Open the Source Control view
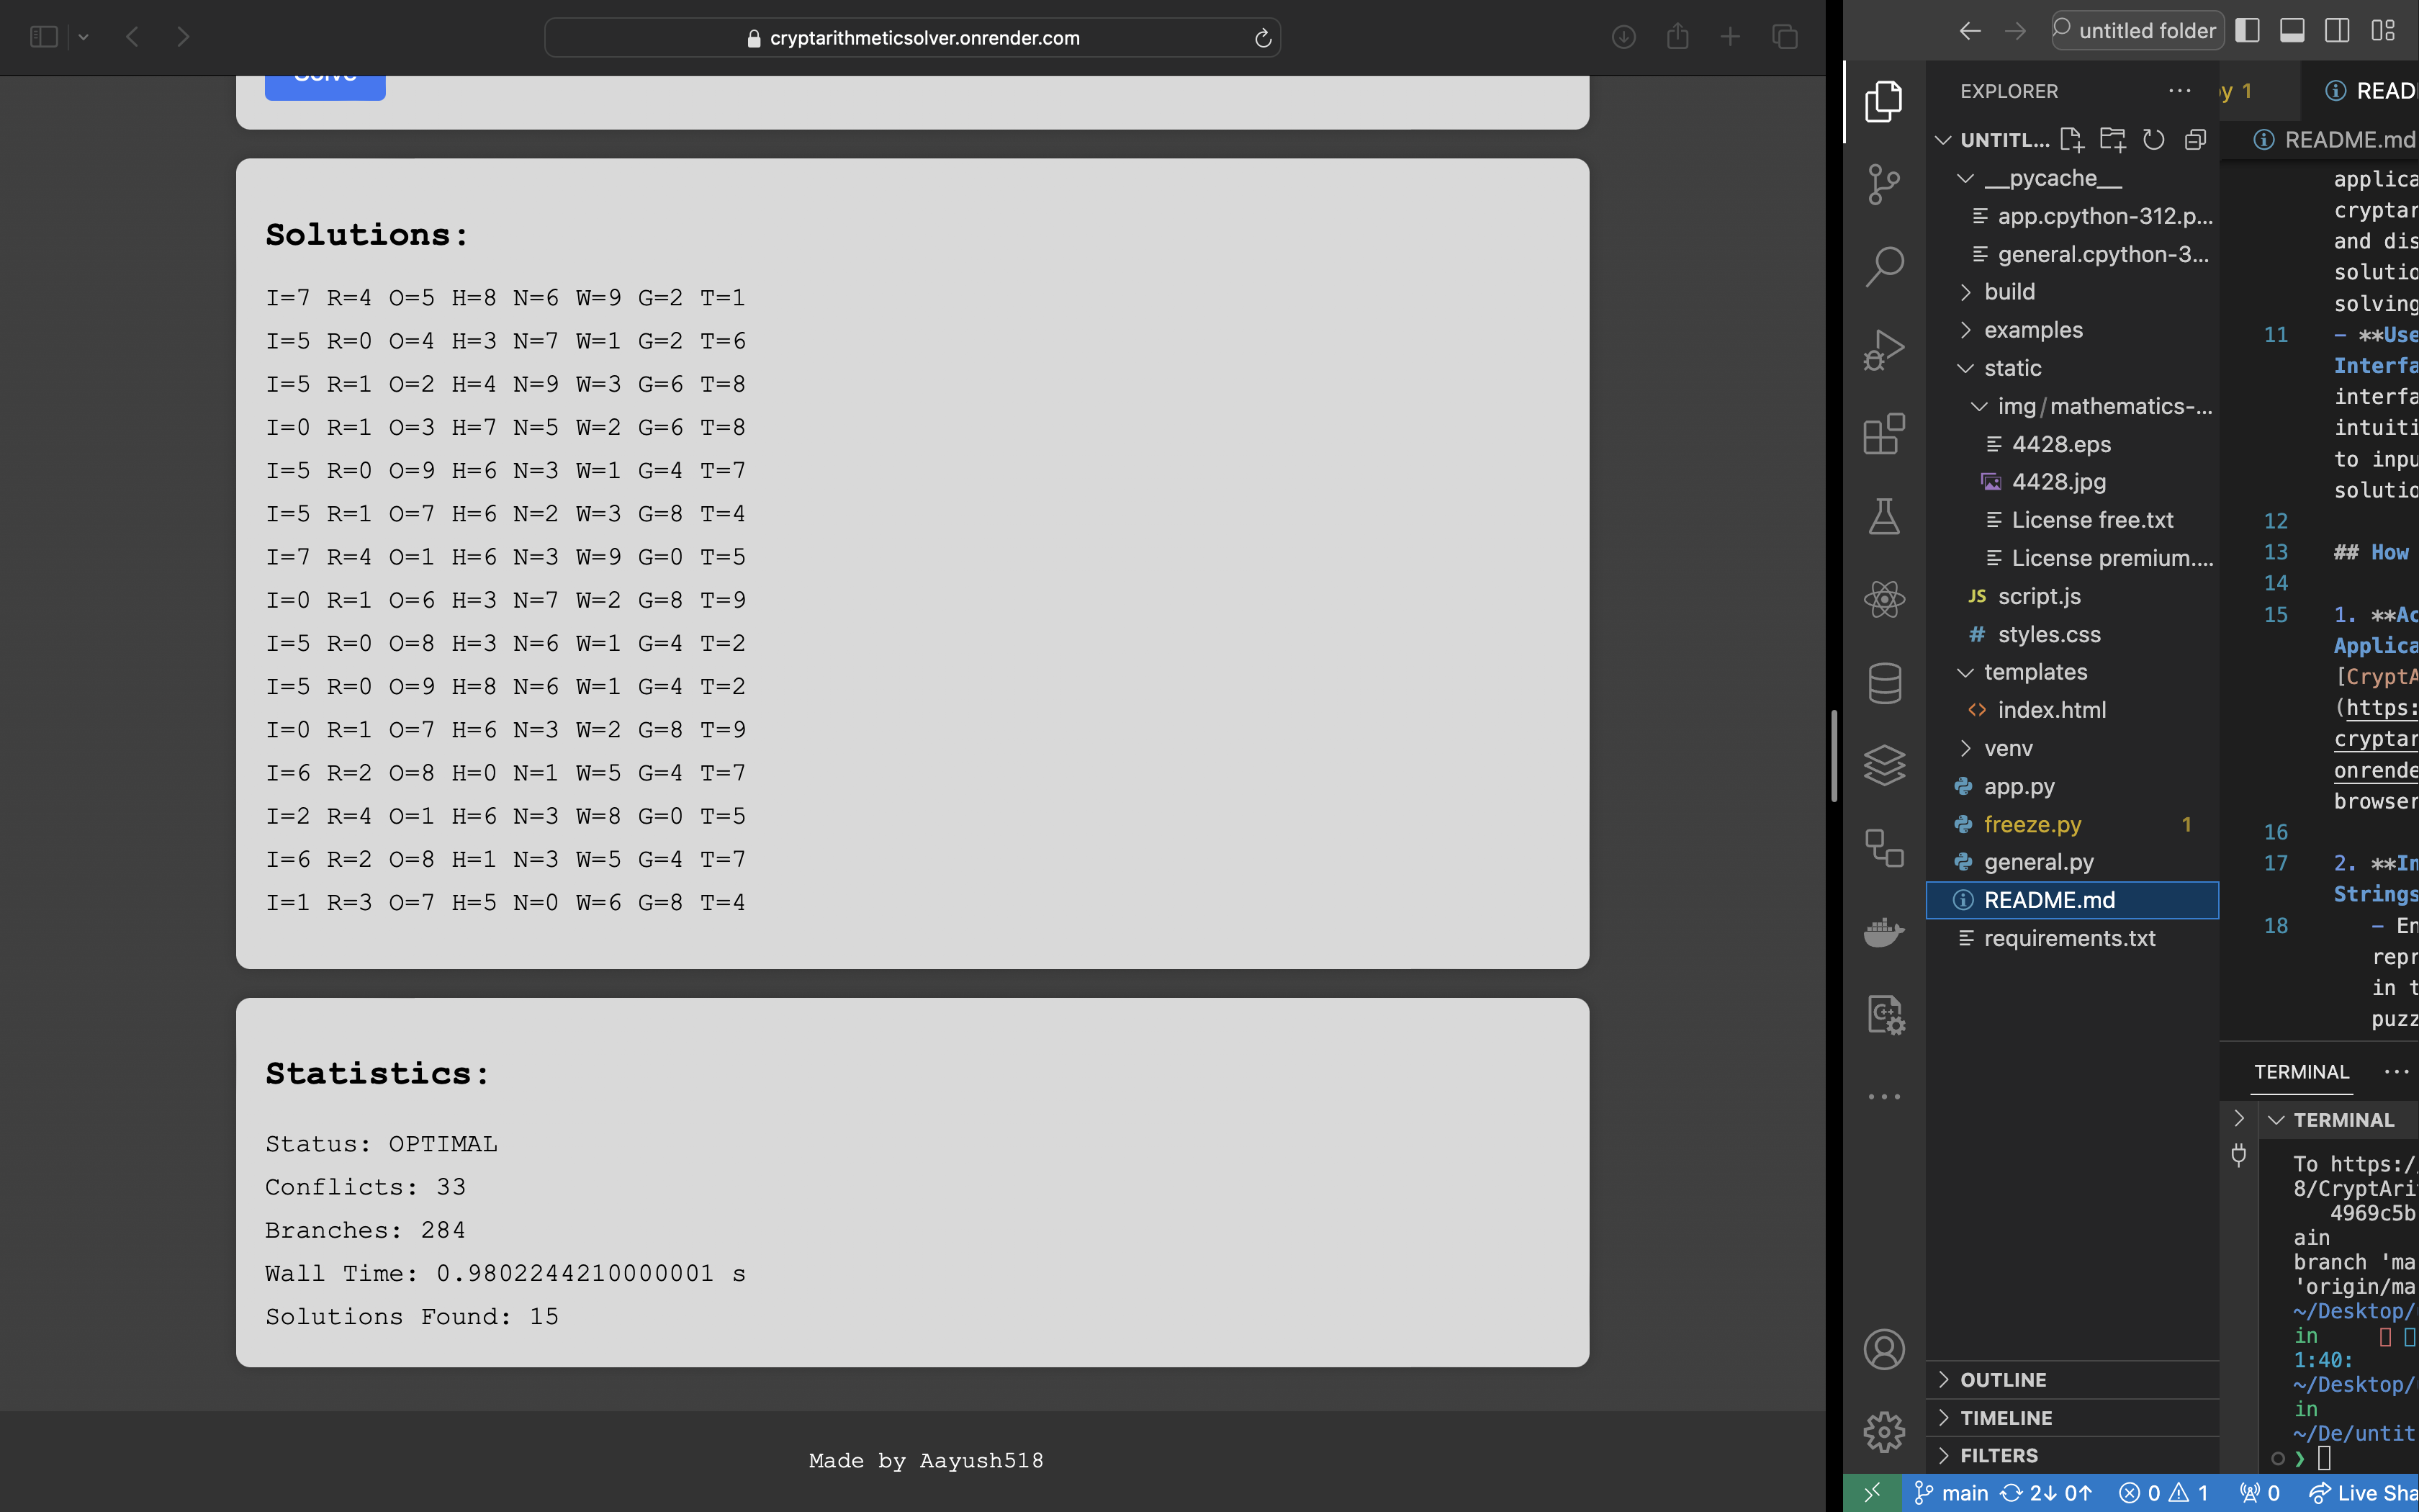The height and width of the screenshot is (1512, 2419). click(1883, 184)
